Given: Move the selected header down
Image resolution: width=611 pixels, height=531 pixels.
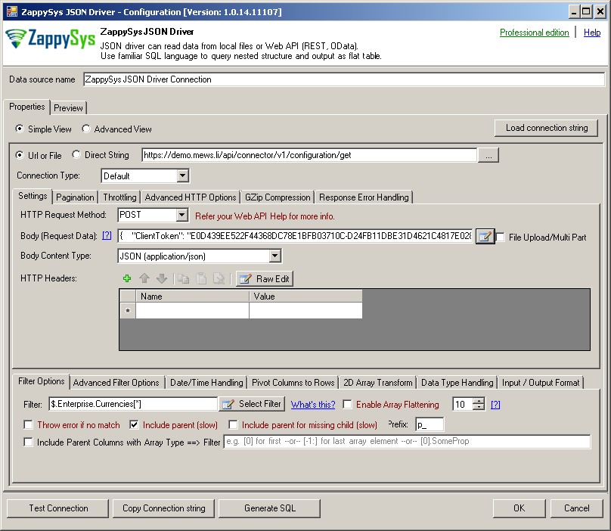Looking at the screenshot, I should click(162, 278).
